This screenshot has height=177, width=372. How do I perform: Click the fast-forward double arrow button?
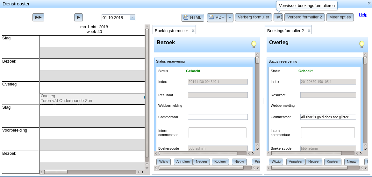pyautogui.click(x=39, y=17)
